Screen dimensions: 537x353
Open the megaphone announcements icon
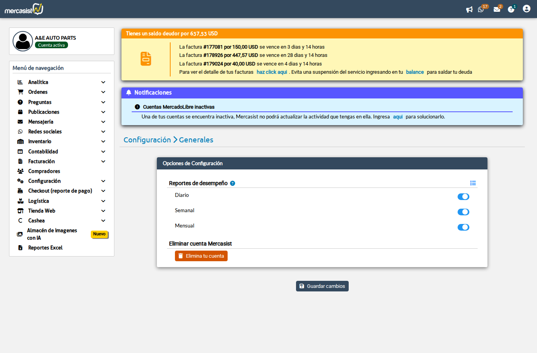point(469,9)
